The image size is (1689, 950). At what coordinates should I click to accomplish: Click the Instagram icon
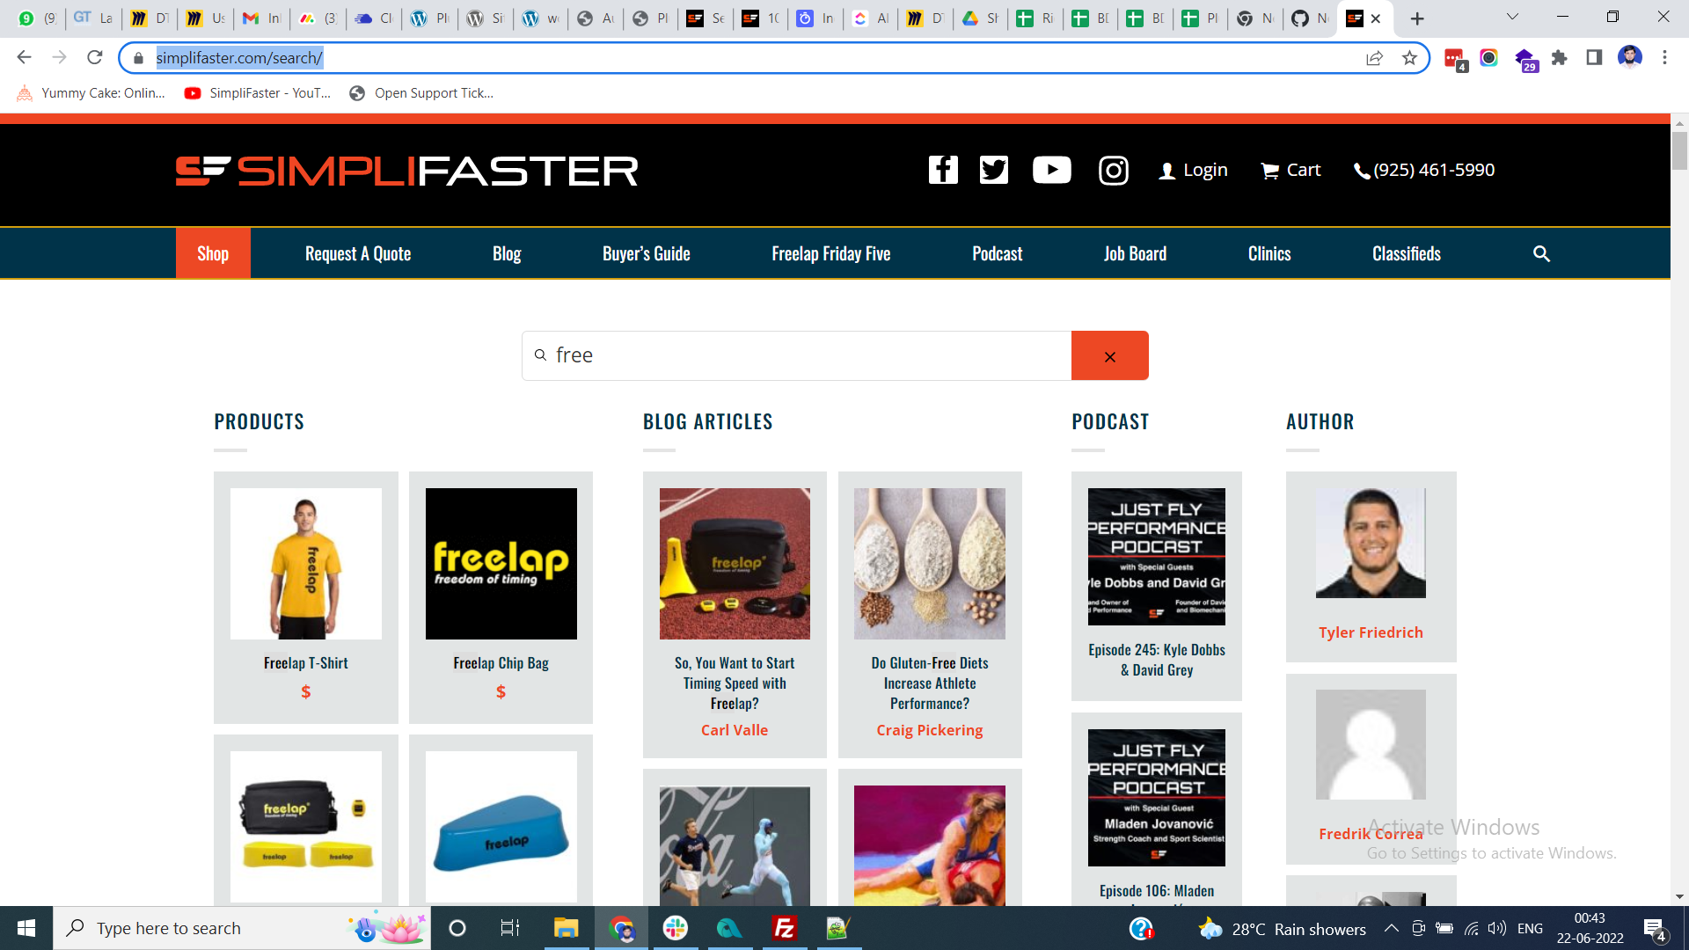(x=1114, y=170)
